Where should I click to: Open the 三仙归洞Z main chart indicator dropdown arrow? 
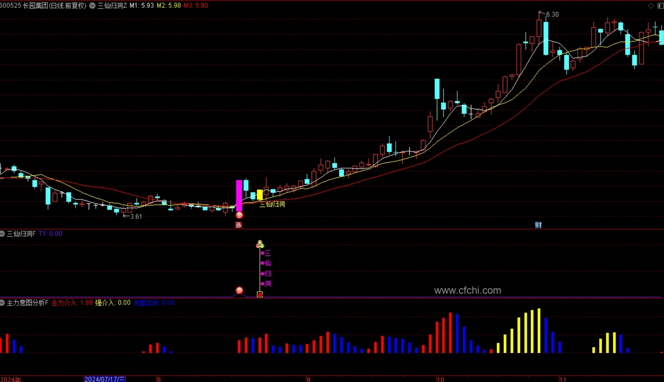(92, 6)
